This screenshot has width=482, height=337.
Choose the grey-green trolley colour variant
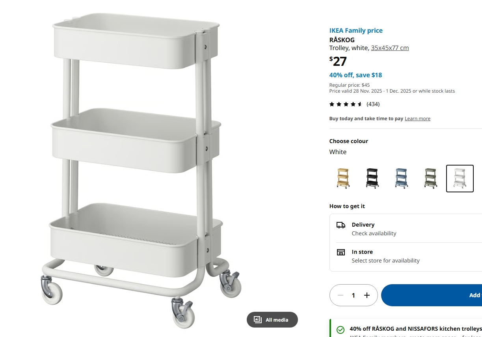[430, 178]
